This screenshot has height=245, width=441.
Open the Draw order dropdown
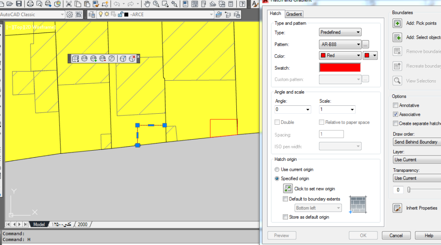417,142
